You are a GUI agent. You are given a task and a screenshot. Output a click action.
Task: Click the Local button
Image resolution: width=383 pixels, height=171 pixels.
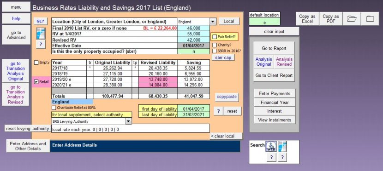coord(229,22)
